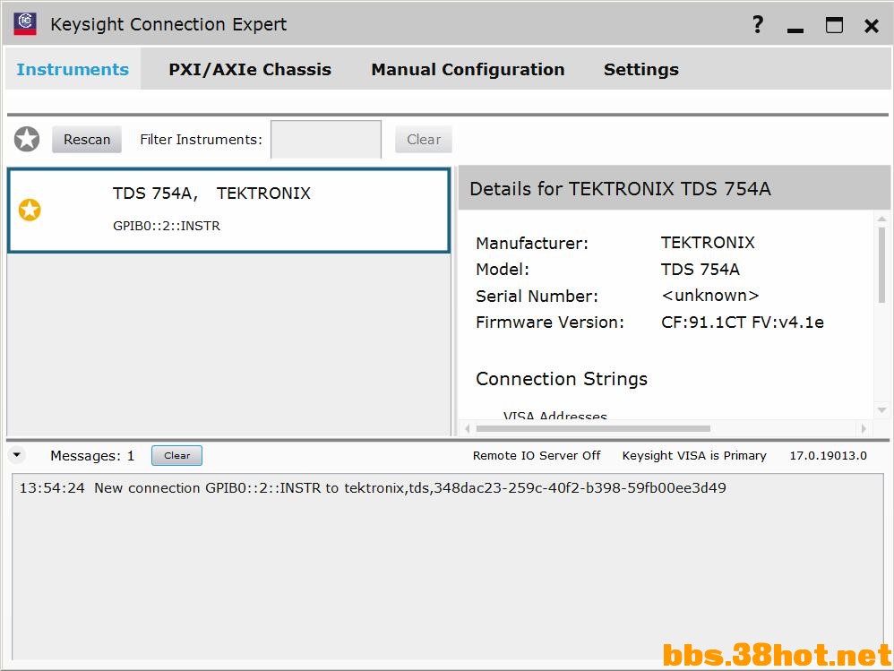894x671 pixels.
Task: Open the PXI/AXIe Chassis tab
Action: [x=250, y=69]
